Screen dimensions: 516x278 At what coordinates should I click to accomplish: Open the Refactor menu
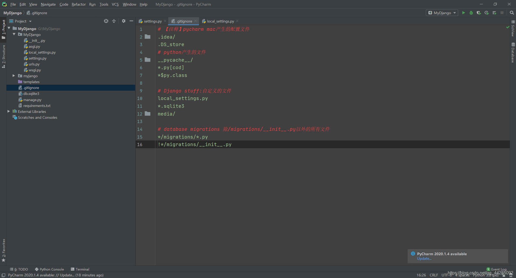[x=78, y=4]
